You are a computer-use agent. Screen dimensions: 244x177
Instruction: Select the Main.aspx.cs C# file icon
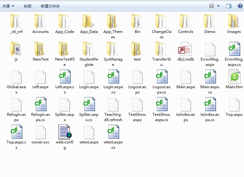click(210, 77)
